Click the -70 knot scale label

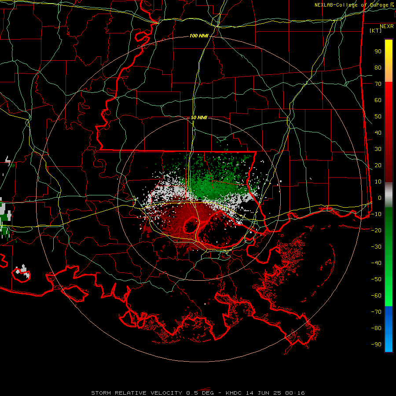pos(376,312)
